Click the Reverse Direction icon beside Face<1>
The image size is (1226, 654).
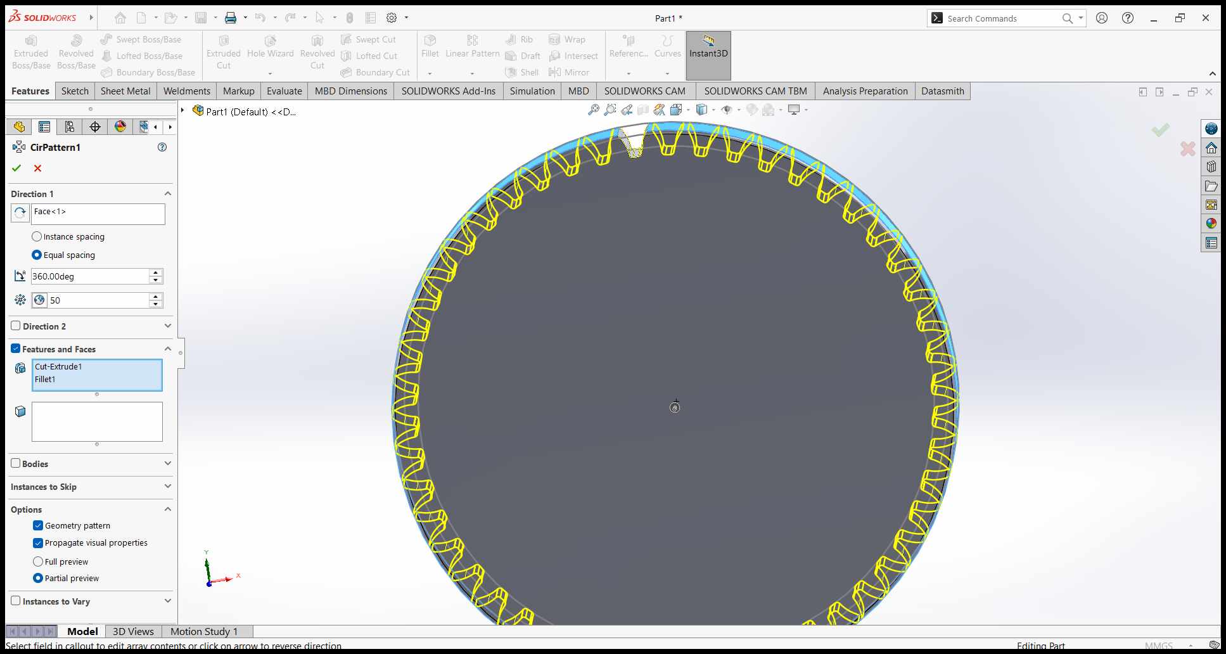(20, 213)
